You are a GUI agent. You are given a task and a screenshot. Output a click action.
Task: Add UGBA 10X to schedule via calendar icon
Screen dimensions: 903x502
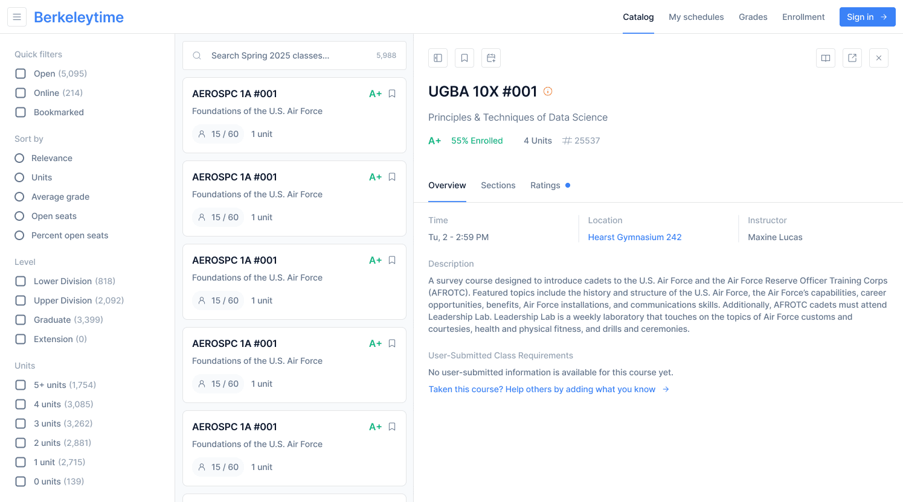(x=491, y=58)
